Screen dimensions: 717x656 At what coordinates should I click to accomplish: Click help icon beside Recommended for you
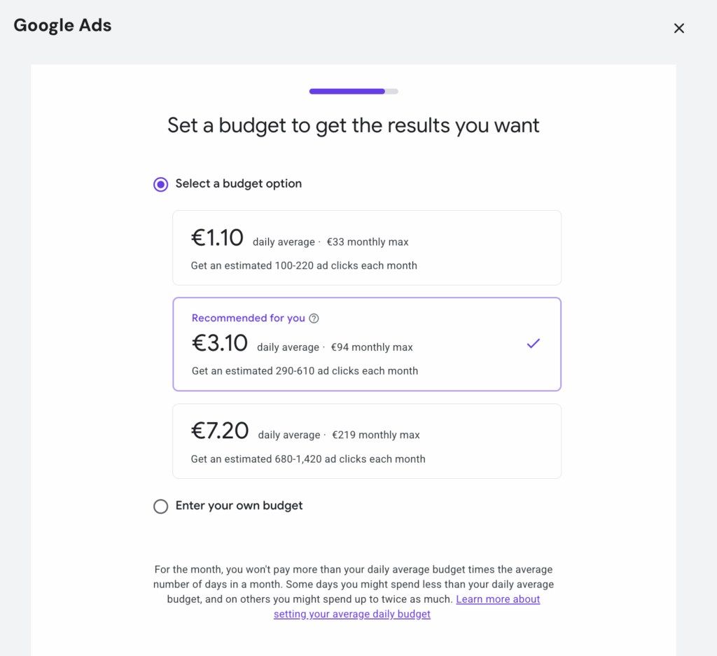(314, 319)
